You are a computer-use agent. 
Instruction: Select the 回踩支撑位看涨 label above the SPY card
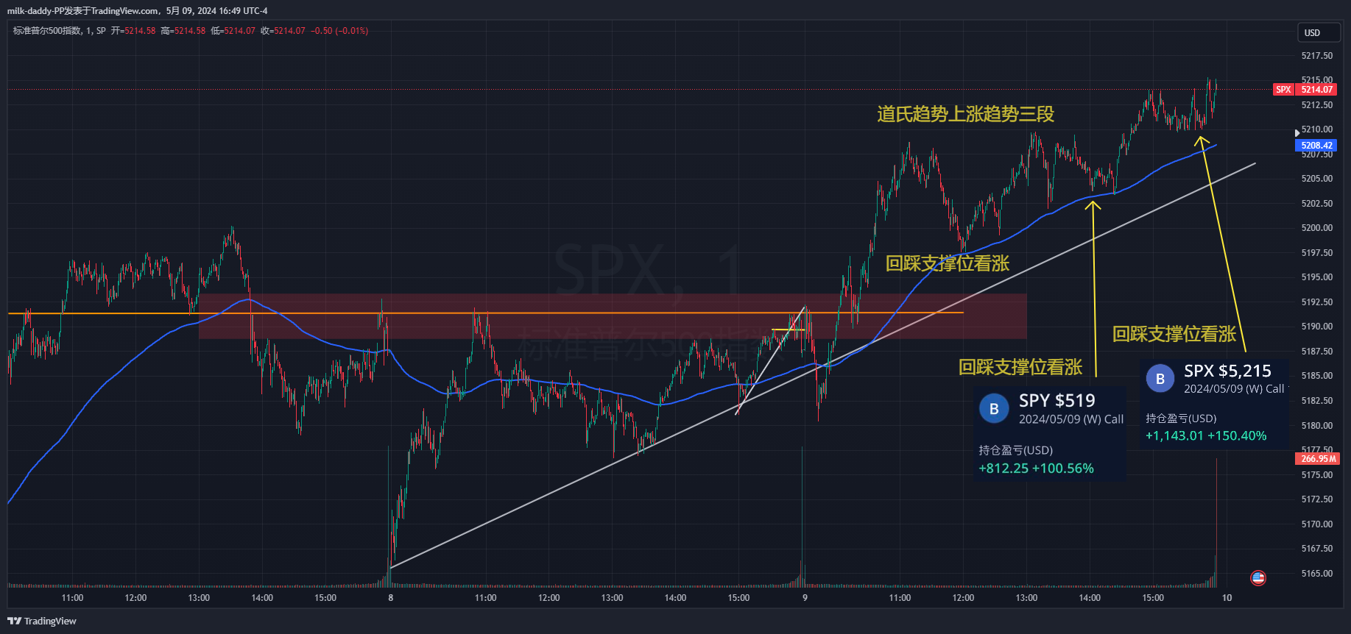pos(1020,367)
